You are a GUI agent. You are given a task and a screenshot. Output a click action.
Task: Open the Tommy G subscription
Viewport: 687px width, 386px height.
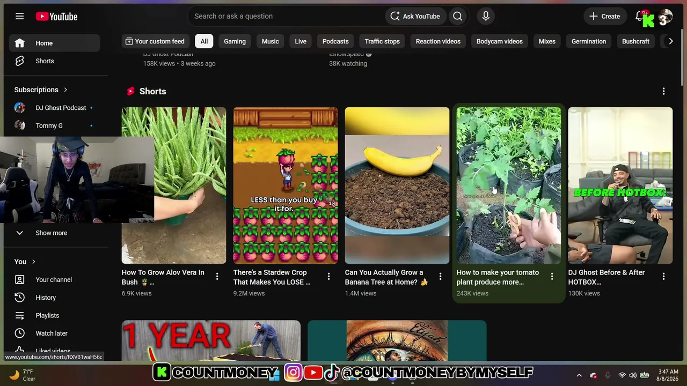[x=54, y=125]
